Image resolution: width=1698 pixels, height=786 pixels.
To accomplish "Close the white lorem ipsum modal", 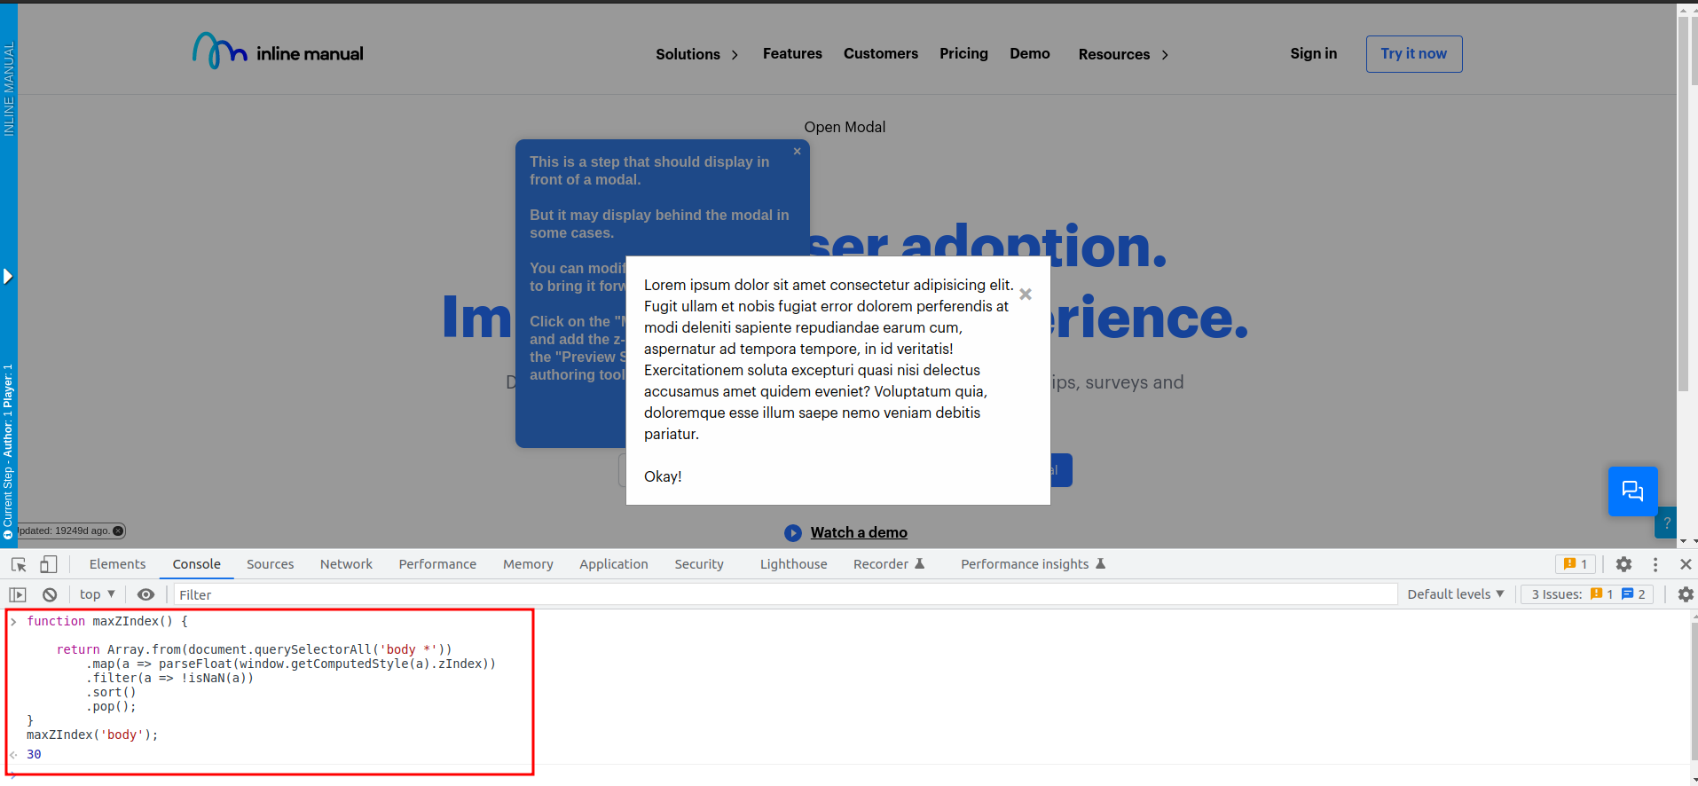I will point(1026,295).
